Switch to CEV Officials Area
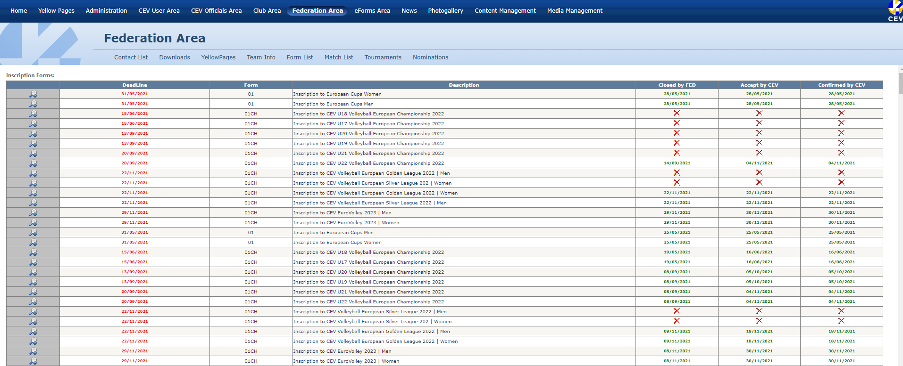This screenshot has width=903, height=366. (217, 10)
